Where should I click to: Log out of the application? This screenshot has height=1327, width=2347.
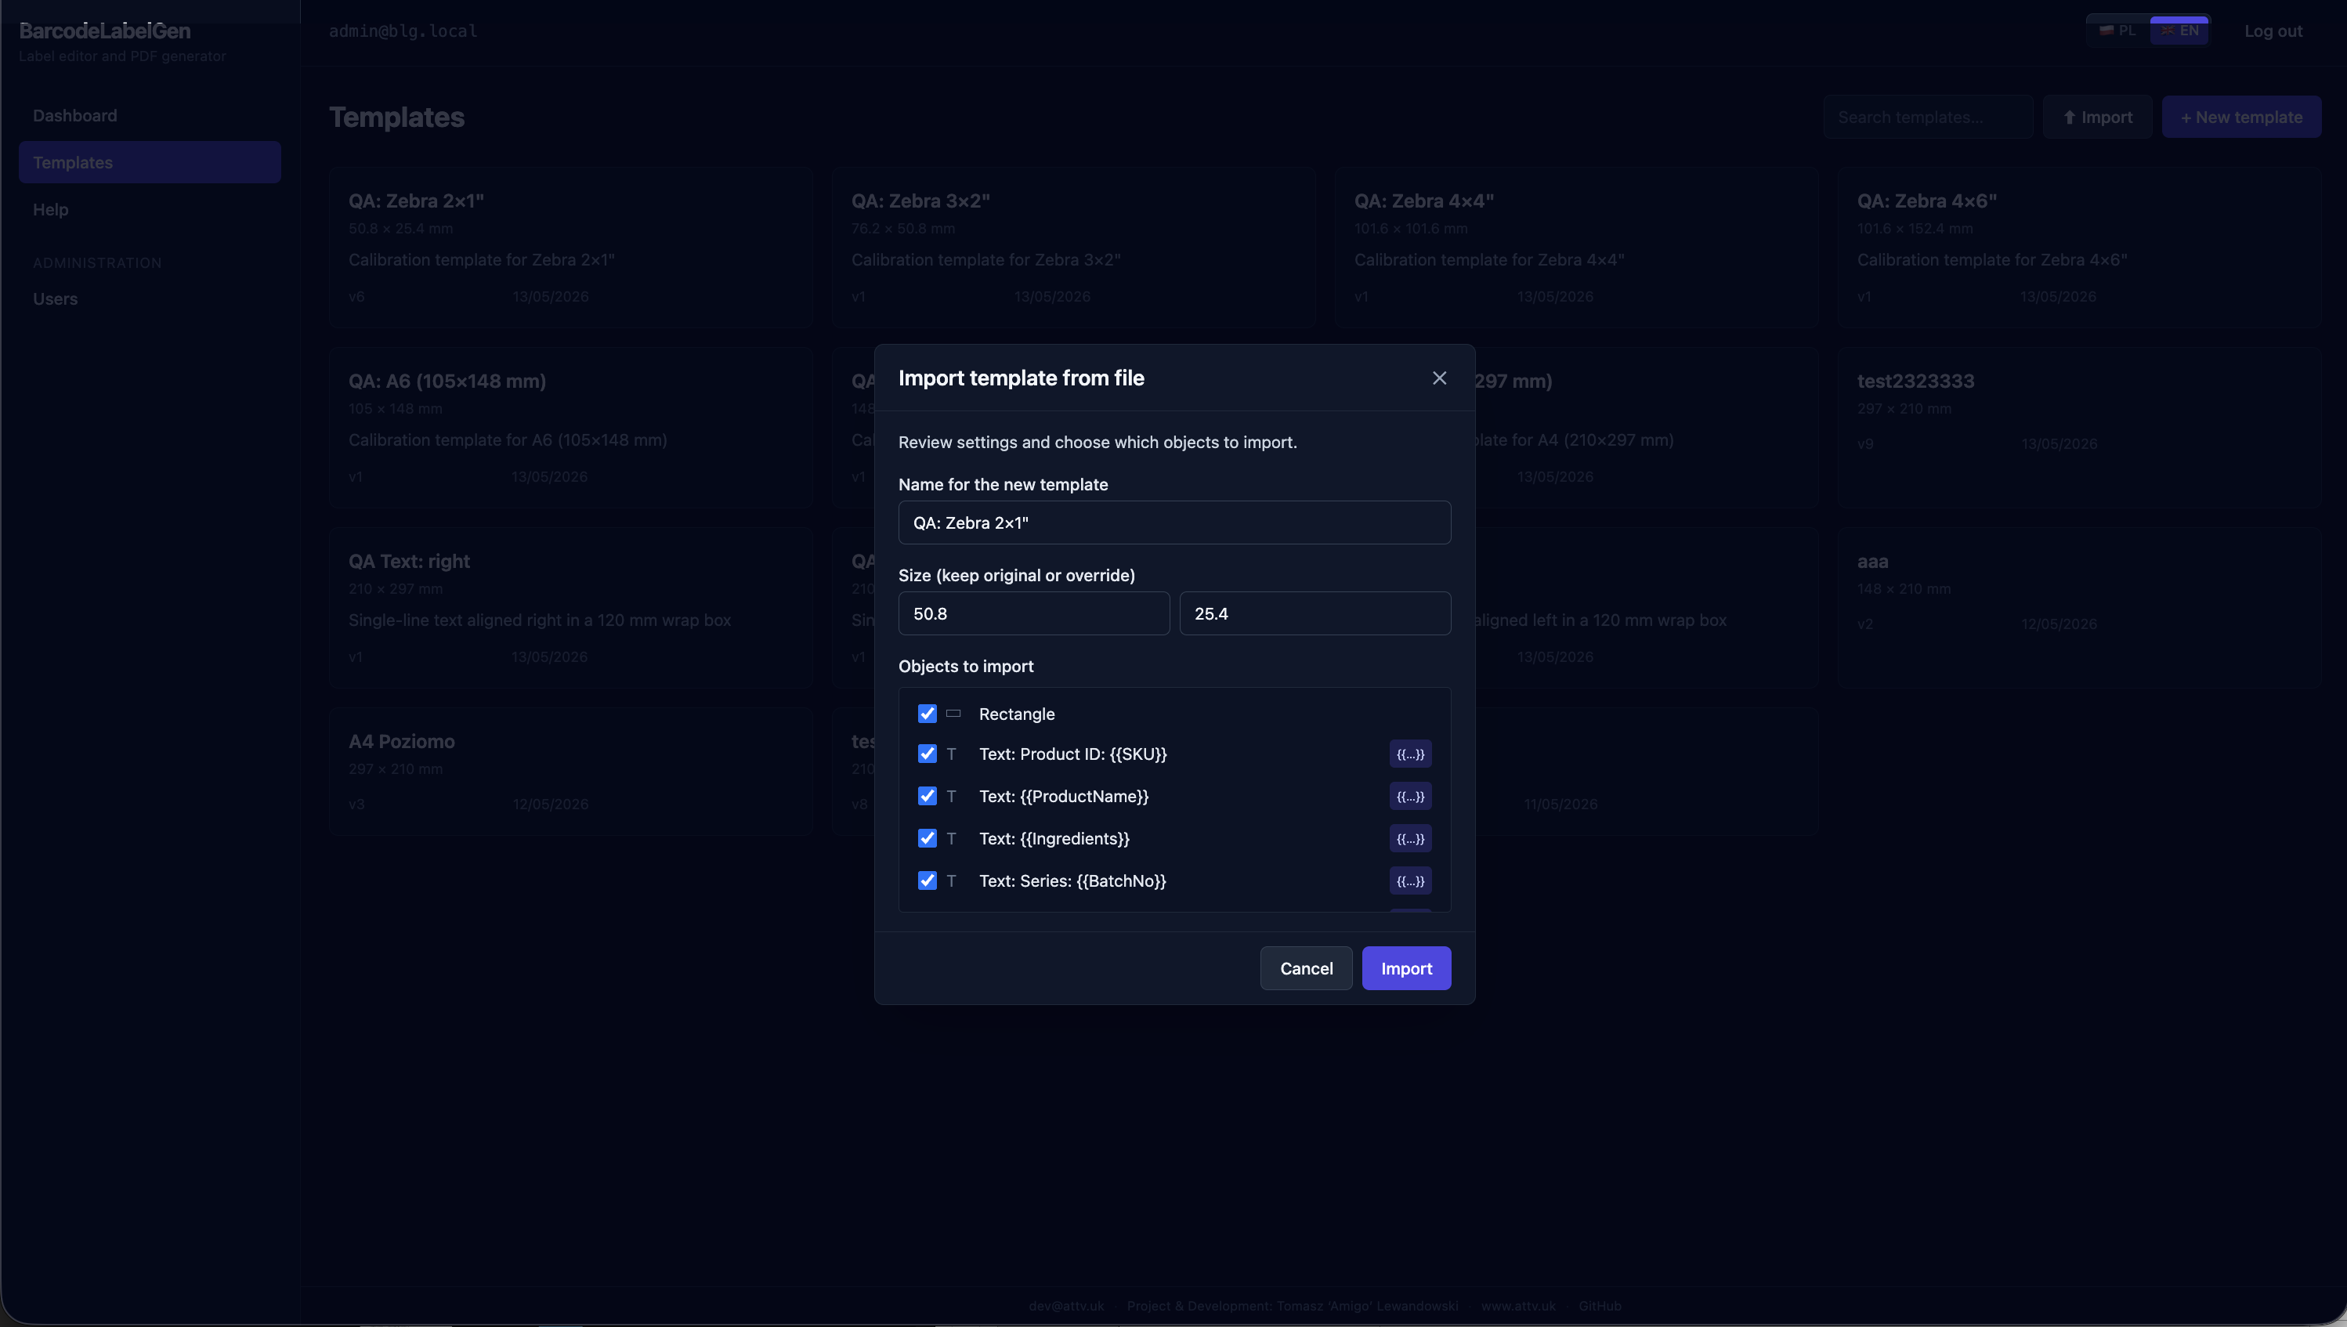click(2273, 31)
